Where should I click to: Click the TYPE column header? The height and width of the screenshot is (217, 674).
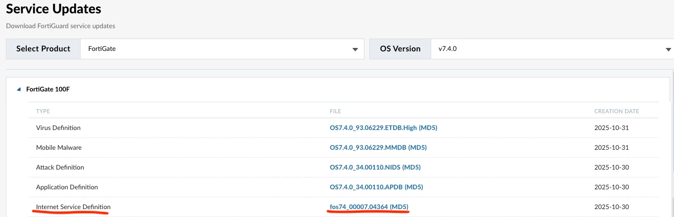(43, 111)
